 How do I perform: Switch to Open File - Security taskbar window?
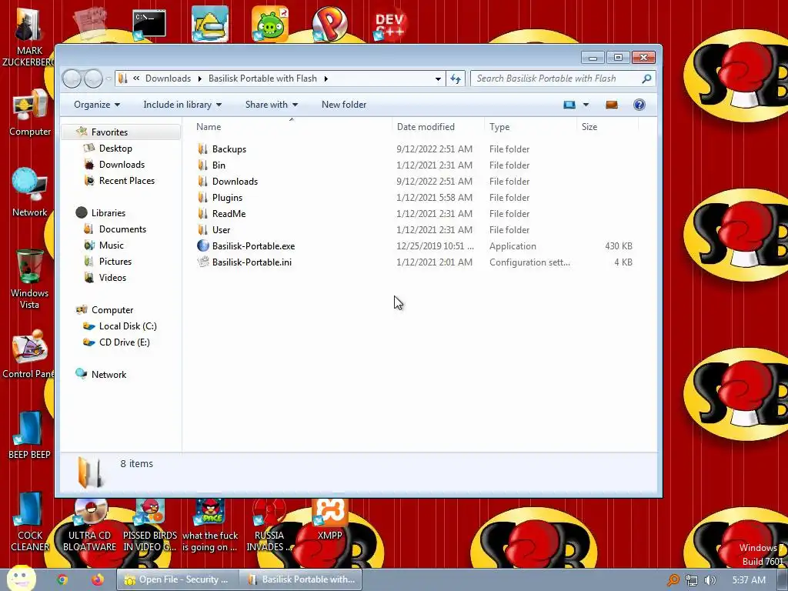pyautogui.click(x=178, y=579)
